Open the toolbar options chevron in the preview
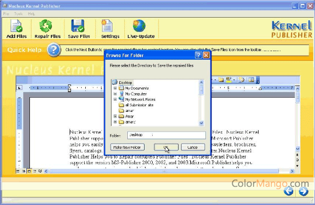 [258, 80]
